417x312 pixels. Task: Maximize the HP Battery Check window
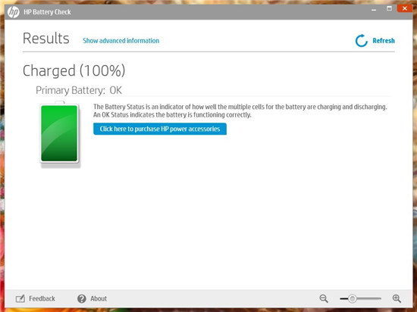click(x=389, y=9)
